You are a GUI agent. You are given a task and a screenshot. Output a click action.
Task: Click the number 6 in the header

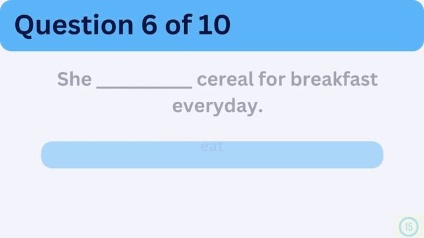[x=149, y=25]
